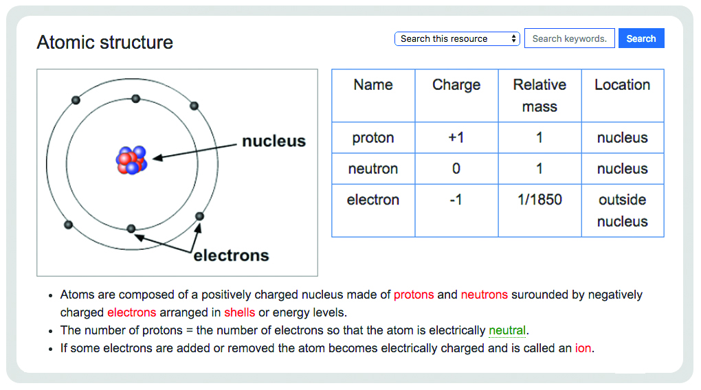Select the top electron on inner shell
Screen dimensions: 701x390
coord(136,99)
